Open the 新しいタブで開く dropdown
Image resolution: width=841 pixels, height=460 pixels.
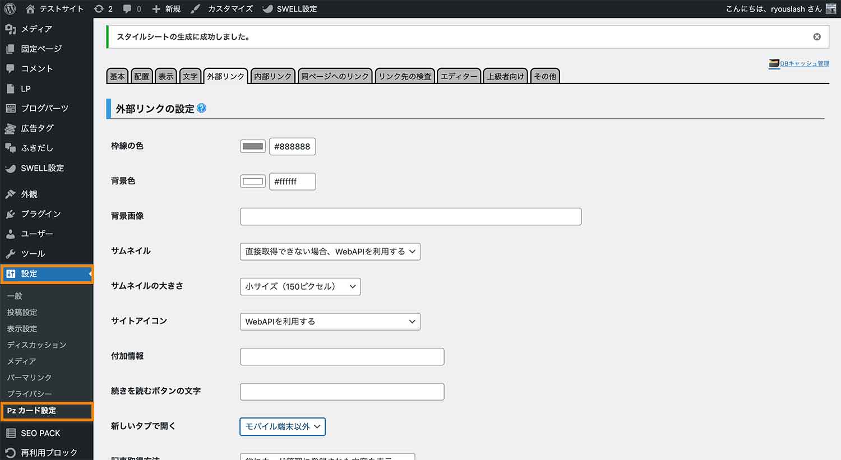(x=282, y=426)
